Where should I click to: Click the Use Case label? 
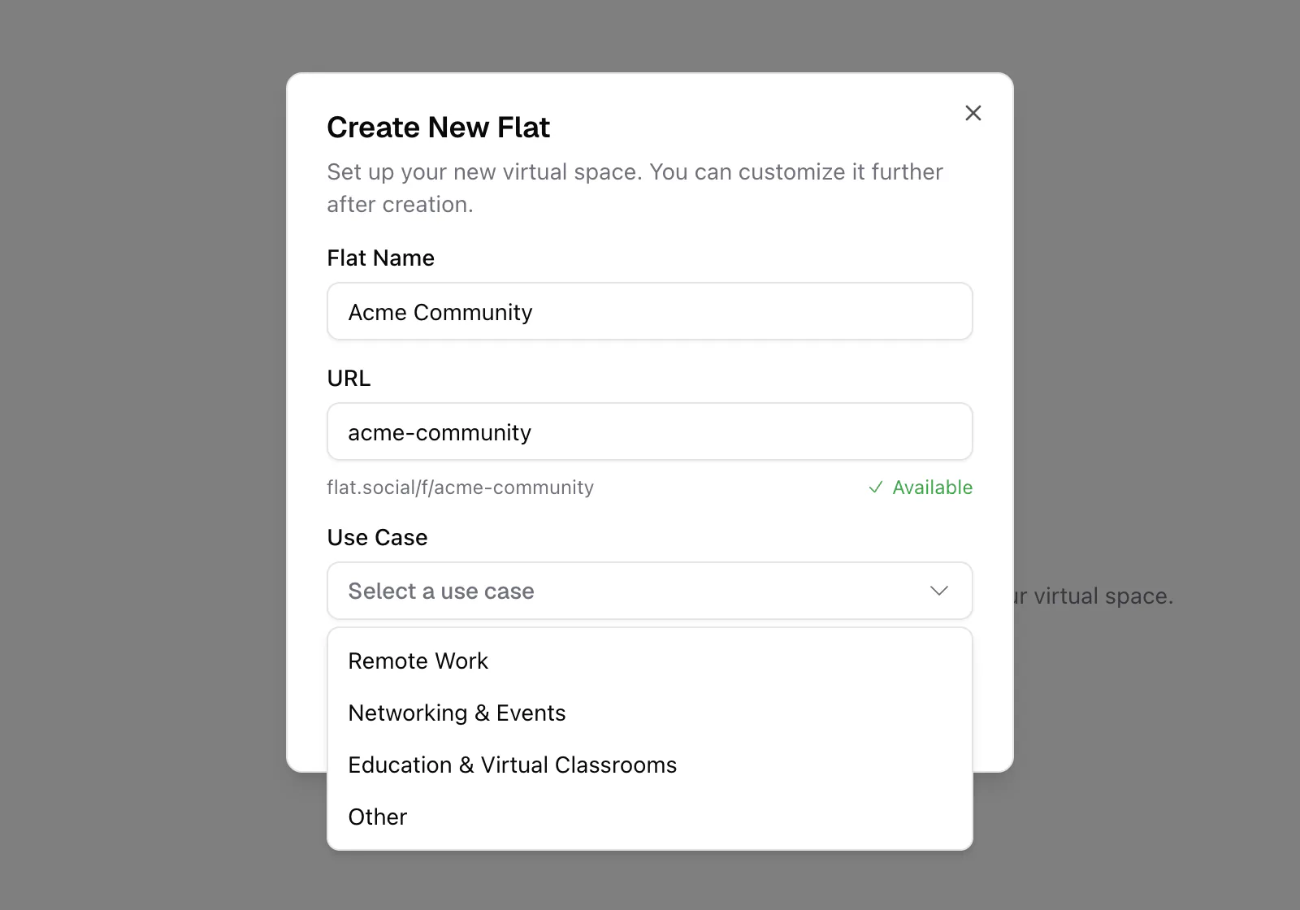click(377, 538)
